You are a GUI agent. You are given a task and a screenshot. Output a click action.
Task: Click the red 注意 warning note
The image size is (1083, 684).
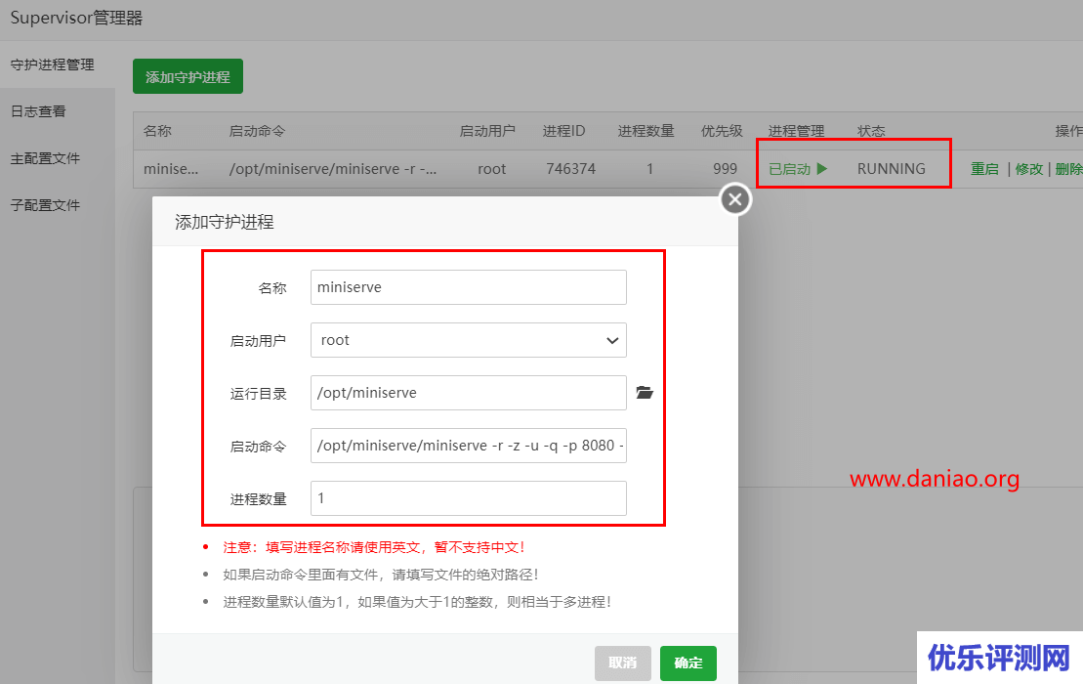(374, 547)
